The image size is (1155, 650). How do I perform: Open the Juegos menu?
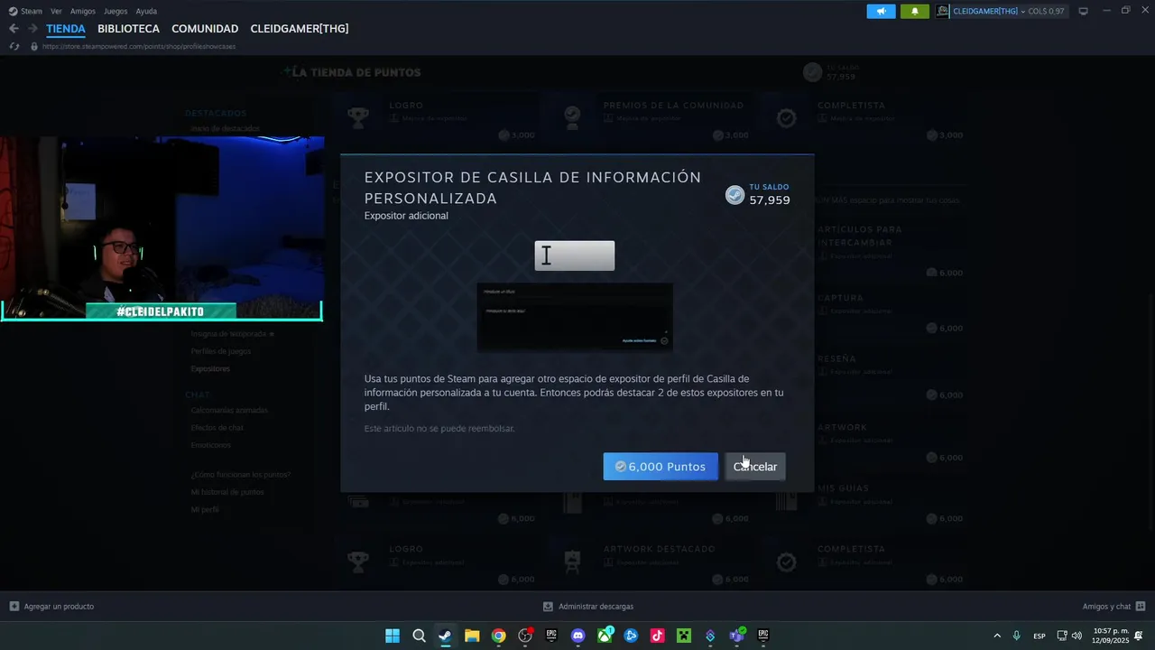tap(115, 11)
